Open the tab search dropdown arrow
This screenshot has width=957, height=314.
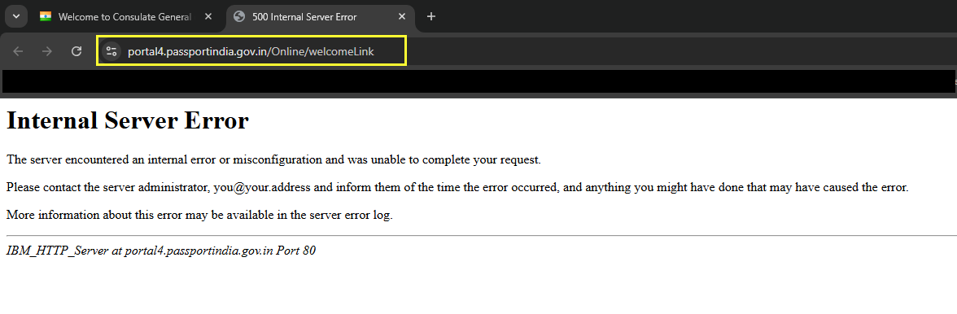(x=16, y=16)
